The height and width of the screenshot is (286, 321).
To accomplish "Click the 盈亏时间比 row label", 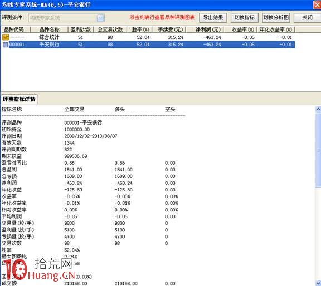I will [x=14, y=163].
